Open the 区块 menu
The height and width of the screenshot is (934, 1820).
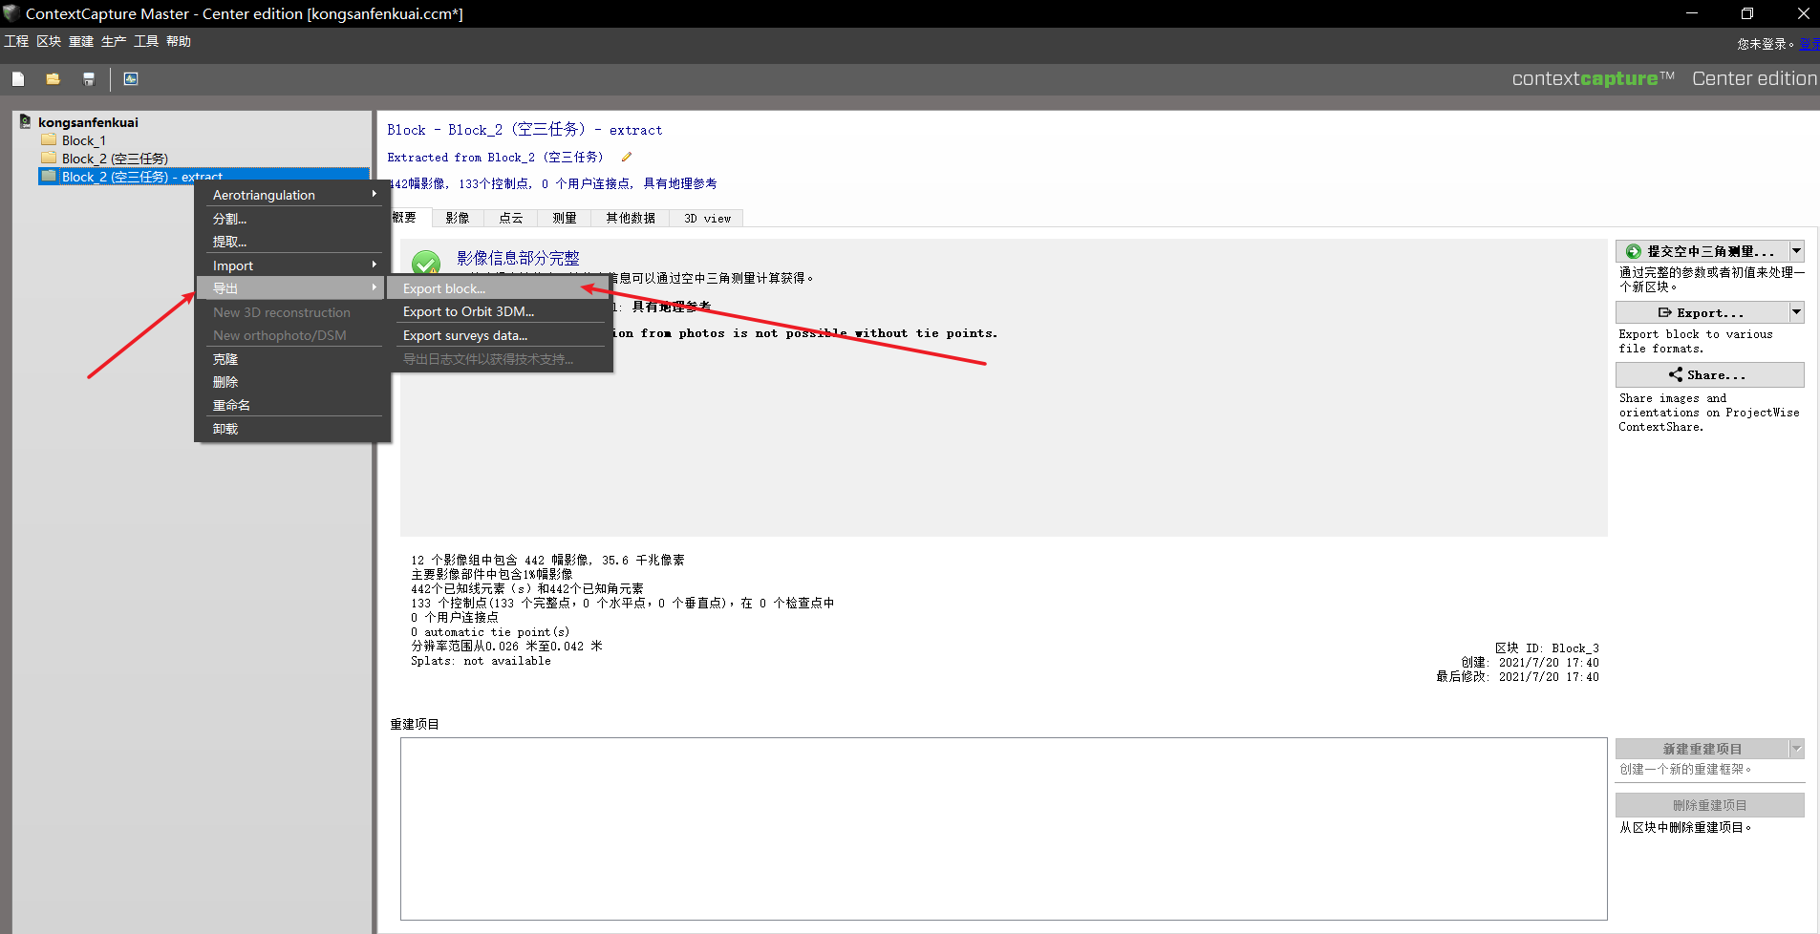pyautogui.click(x=49, y=41)
